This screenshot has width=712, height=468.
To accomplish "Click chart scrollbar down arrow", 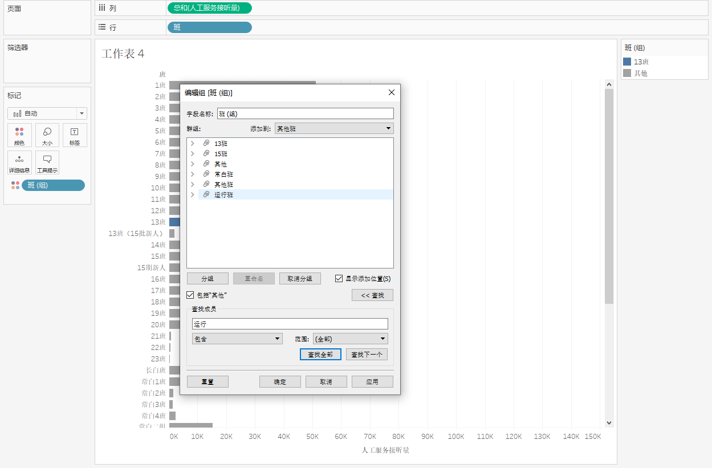I will tap(609, 423).
